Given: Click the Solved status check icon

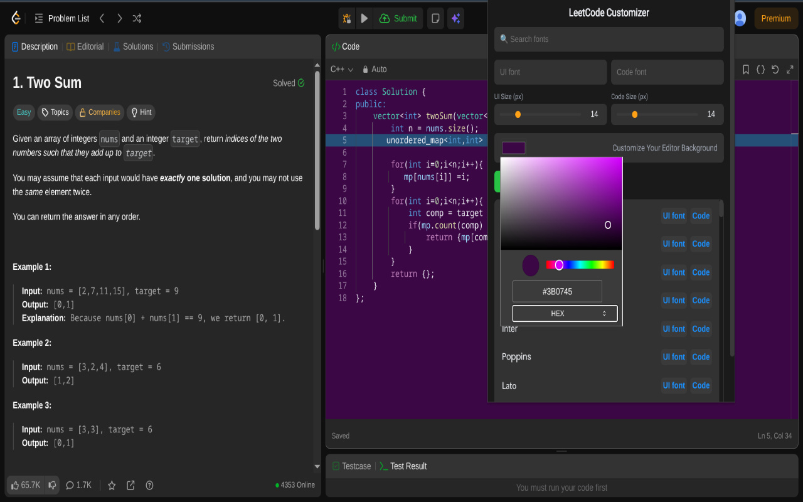Looking at the screenshot, I should pyautogui.click(x=301, y=83).
